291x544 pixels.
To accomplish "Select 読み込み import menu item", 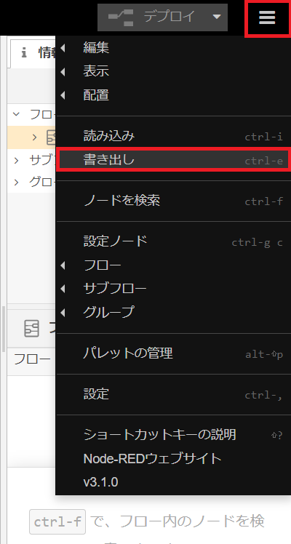I will (173, 136).
